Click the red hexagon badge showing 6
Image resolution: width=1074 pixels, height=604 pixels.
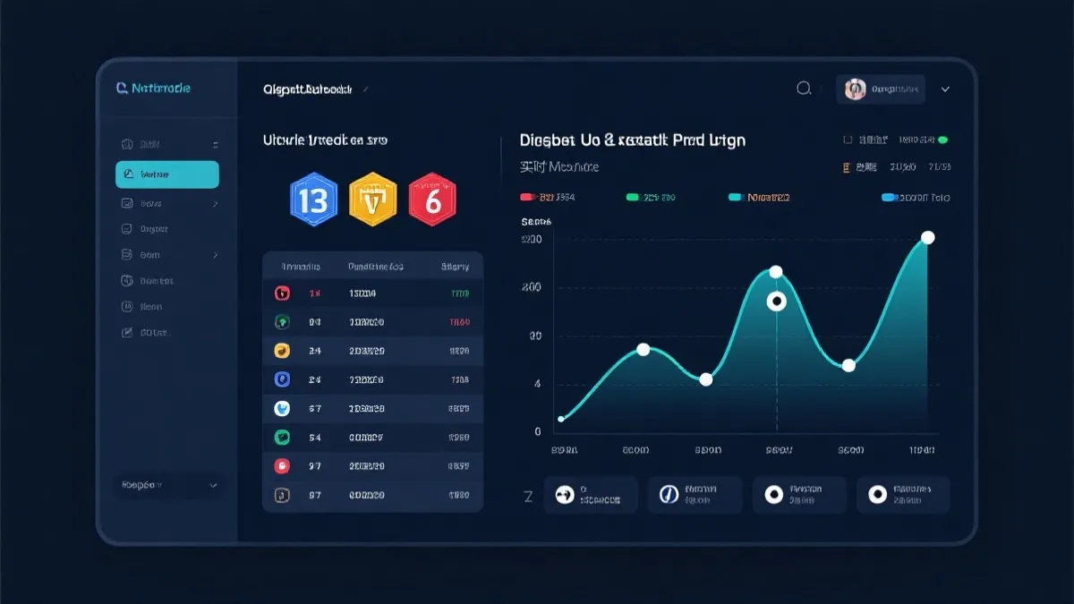point(432,200)
